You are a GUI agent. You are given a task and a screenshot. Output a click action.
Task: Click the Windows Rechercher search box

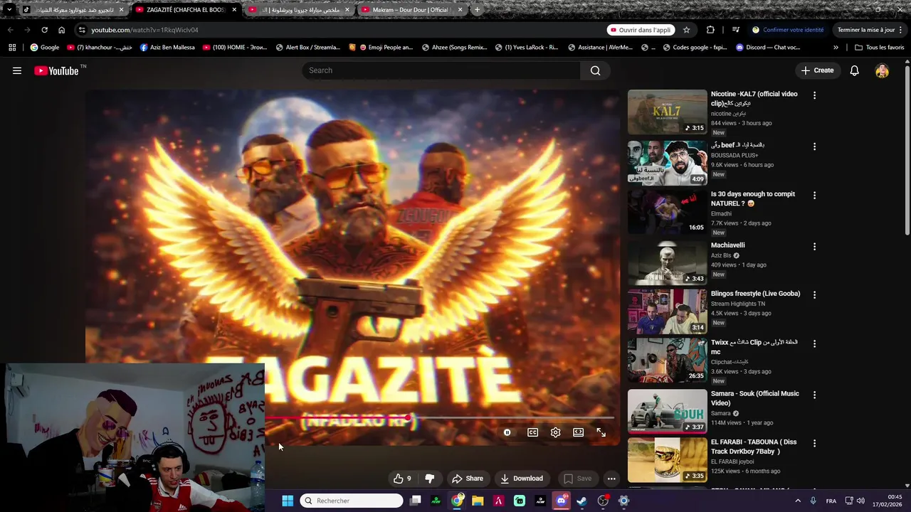click(352, 501)
